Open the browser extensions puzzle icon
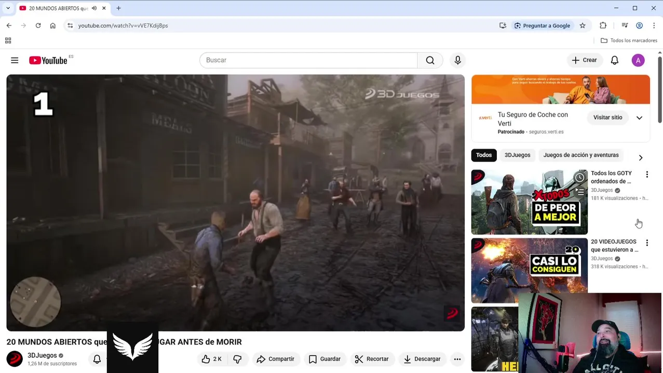This screenshot has height=373, width=663. click(603, 25)
